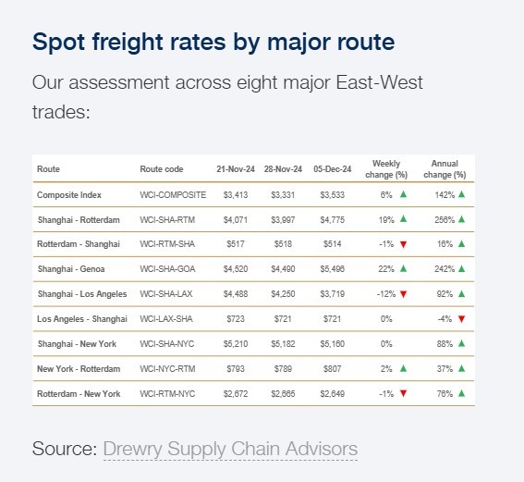
Task: Select the Composite Index row label
Action: 69,194
